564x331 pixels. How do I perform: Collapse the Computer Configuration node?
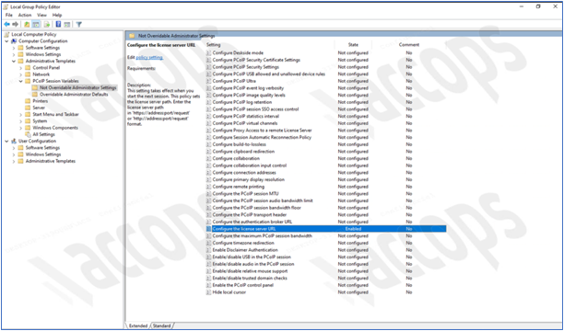click(6, 41)
